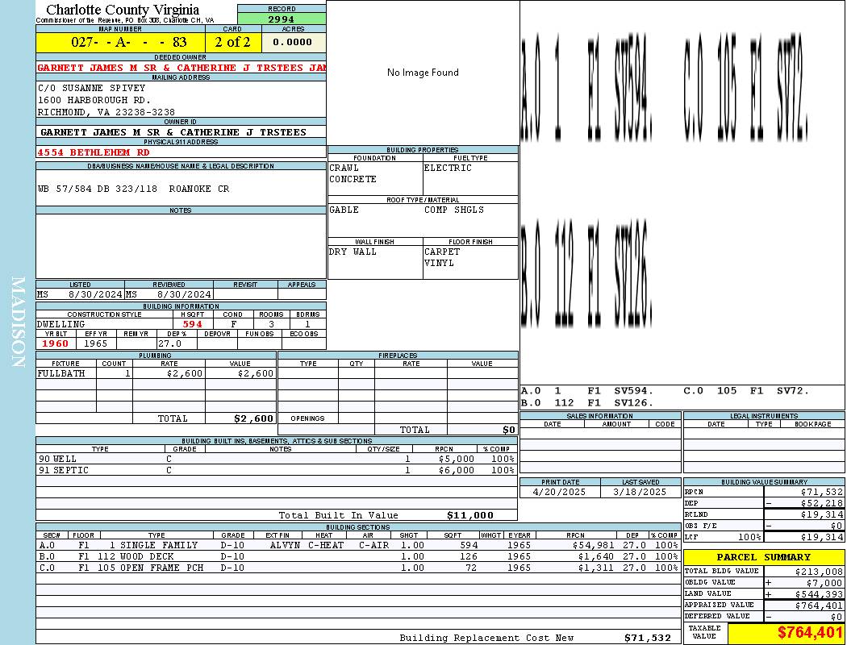Image resolution: width=847 pixels, height=645 pixels.
Task: Click roof material COMP SHGLS
Action: click(x=453, y=210)
